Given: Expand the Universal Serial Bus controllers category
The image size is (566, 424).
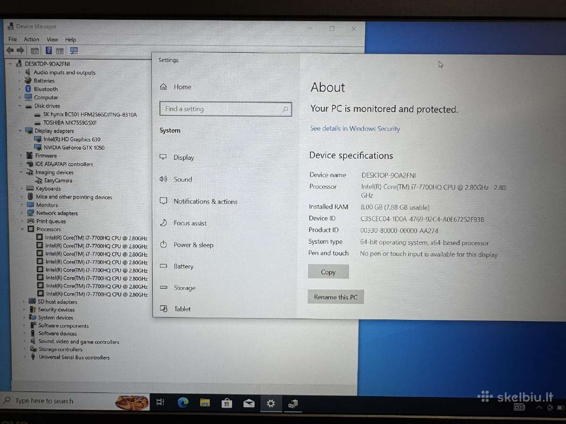Looking at the screenshot, I should [x=25, y=358].
